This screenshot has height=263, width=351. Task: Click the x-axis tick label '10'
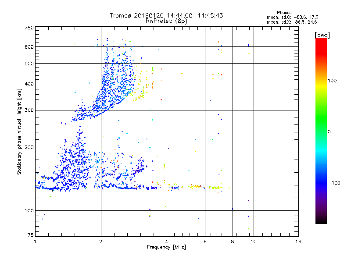click(x=254, y=242)
